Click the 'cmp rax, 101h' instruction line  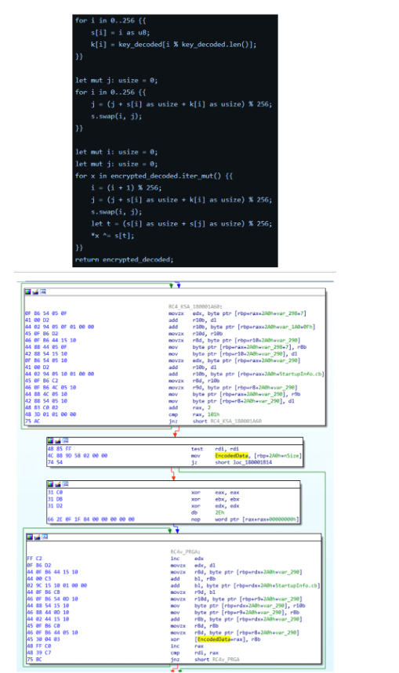(x=194, y=414)
